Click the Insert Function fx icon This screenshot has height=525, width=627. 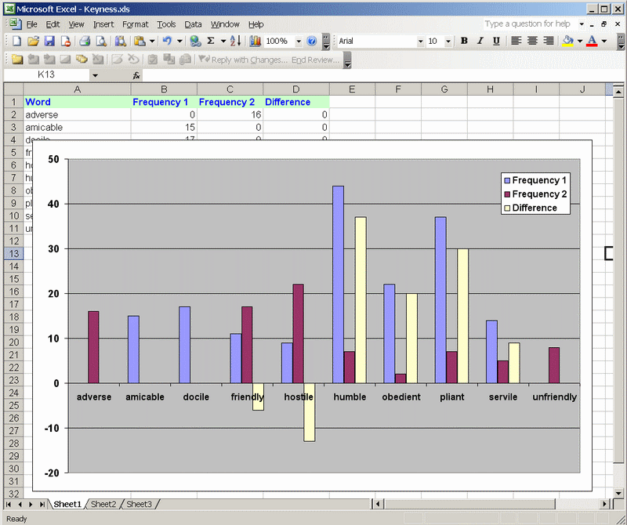point(136,75)
